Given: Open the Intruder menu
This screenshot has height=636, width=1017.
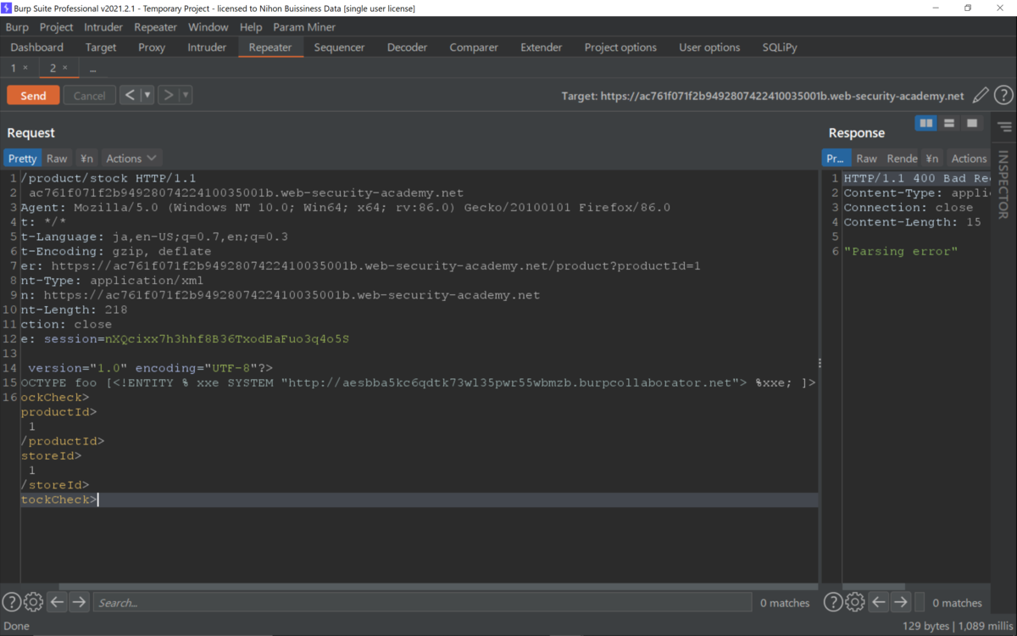Looking at the screenshot, I should (103, 27).
